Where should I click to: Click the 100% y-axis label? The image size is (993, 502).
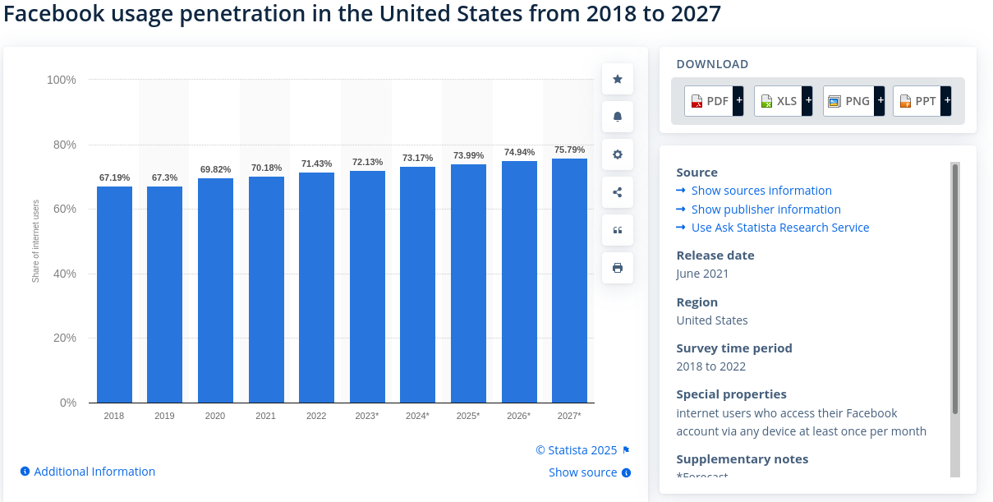(62, 80)
